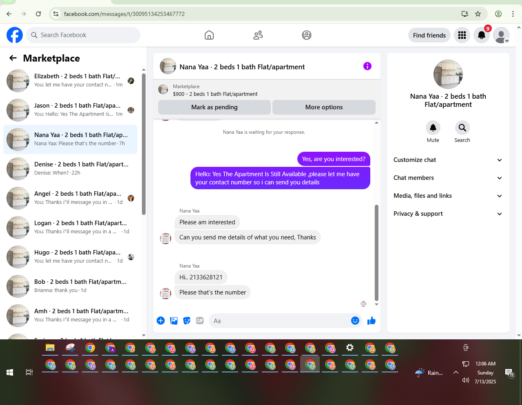This screenshot has width=522, height=405.
Task: Expand Media, files and links section
Action: [x=448, y=196]
